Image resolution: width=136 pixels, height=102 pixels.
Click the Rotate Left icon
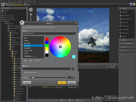120,23
